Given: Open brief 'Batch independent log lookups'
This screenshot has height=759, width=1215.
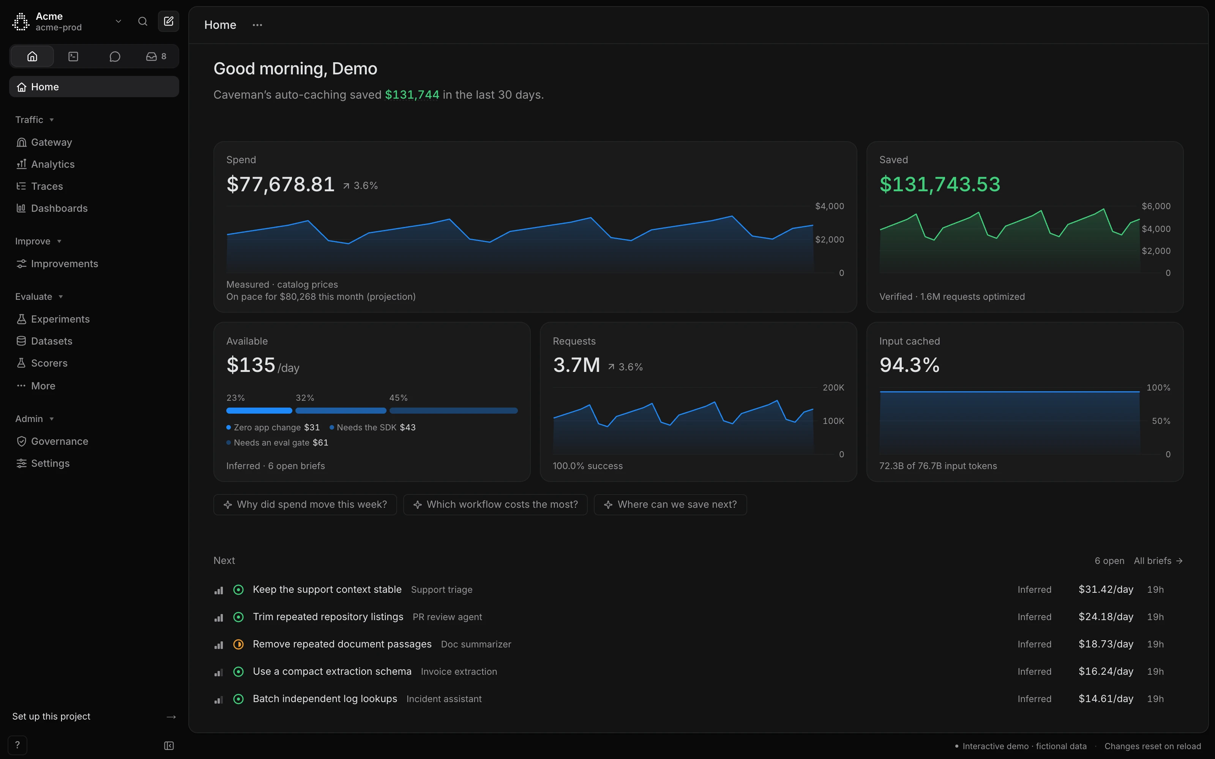Looking at the screenshot, I should coord(698,699).
